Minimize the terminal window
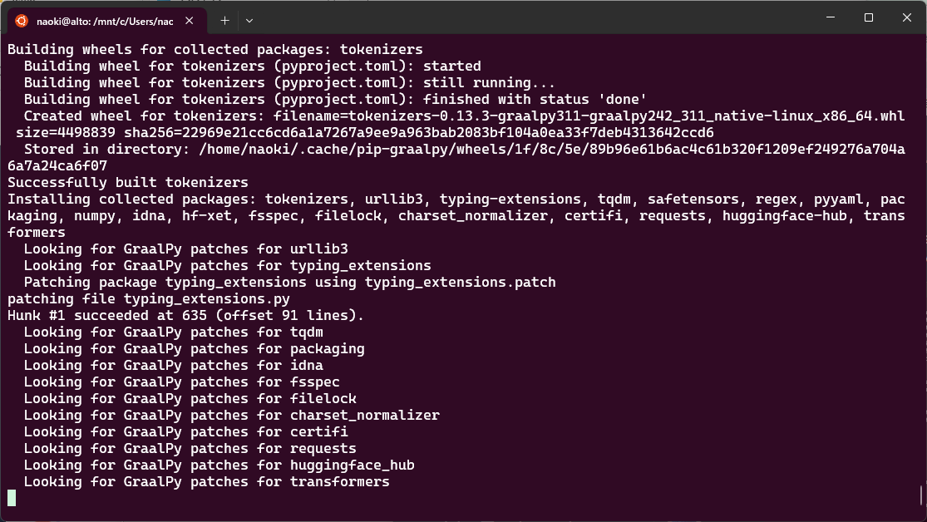Image resolution: width=927 pixels, height=522 pixels. pos(831,17)
